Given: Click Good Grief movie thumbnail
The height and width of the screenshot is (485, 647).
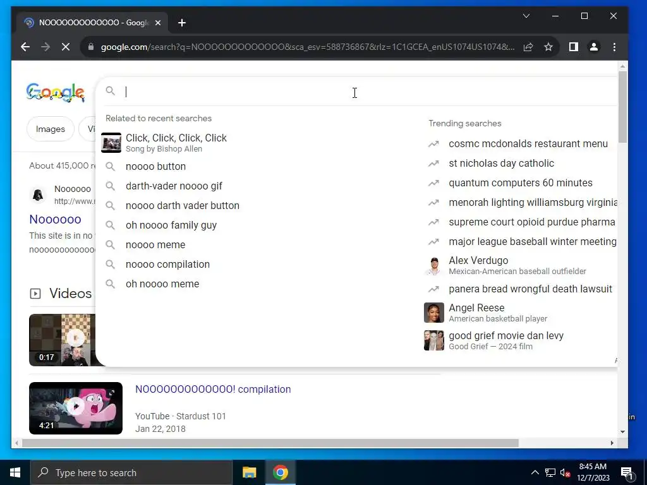Looking at the screenshot, I should 433,340.
